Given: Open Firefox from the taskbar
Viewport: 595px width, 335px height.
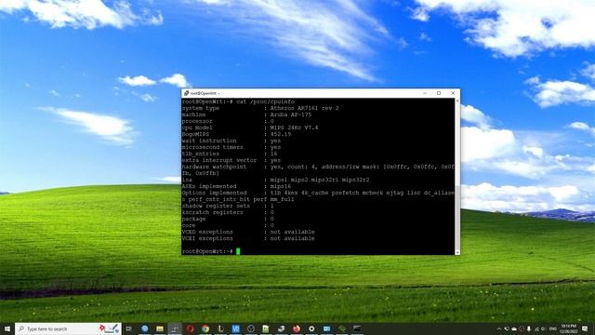Looking at the screenshot, I should 297,328.
